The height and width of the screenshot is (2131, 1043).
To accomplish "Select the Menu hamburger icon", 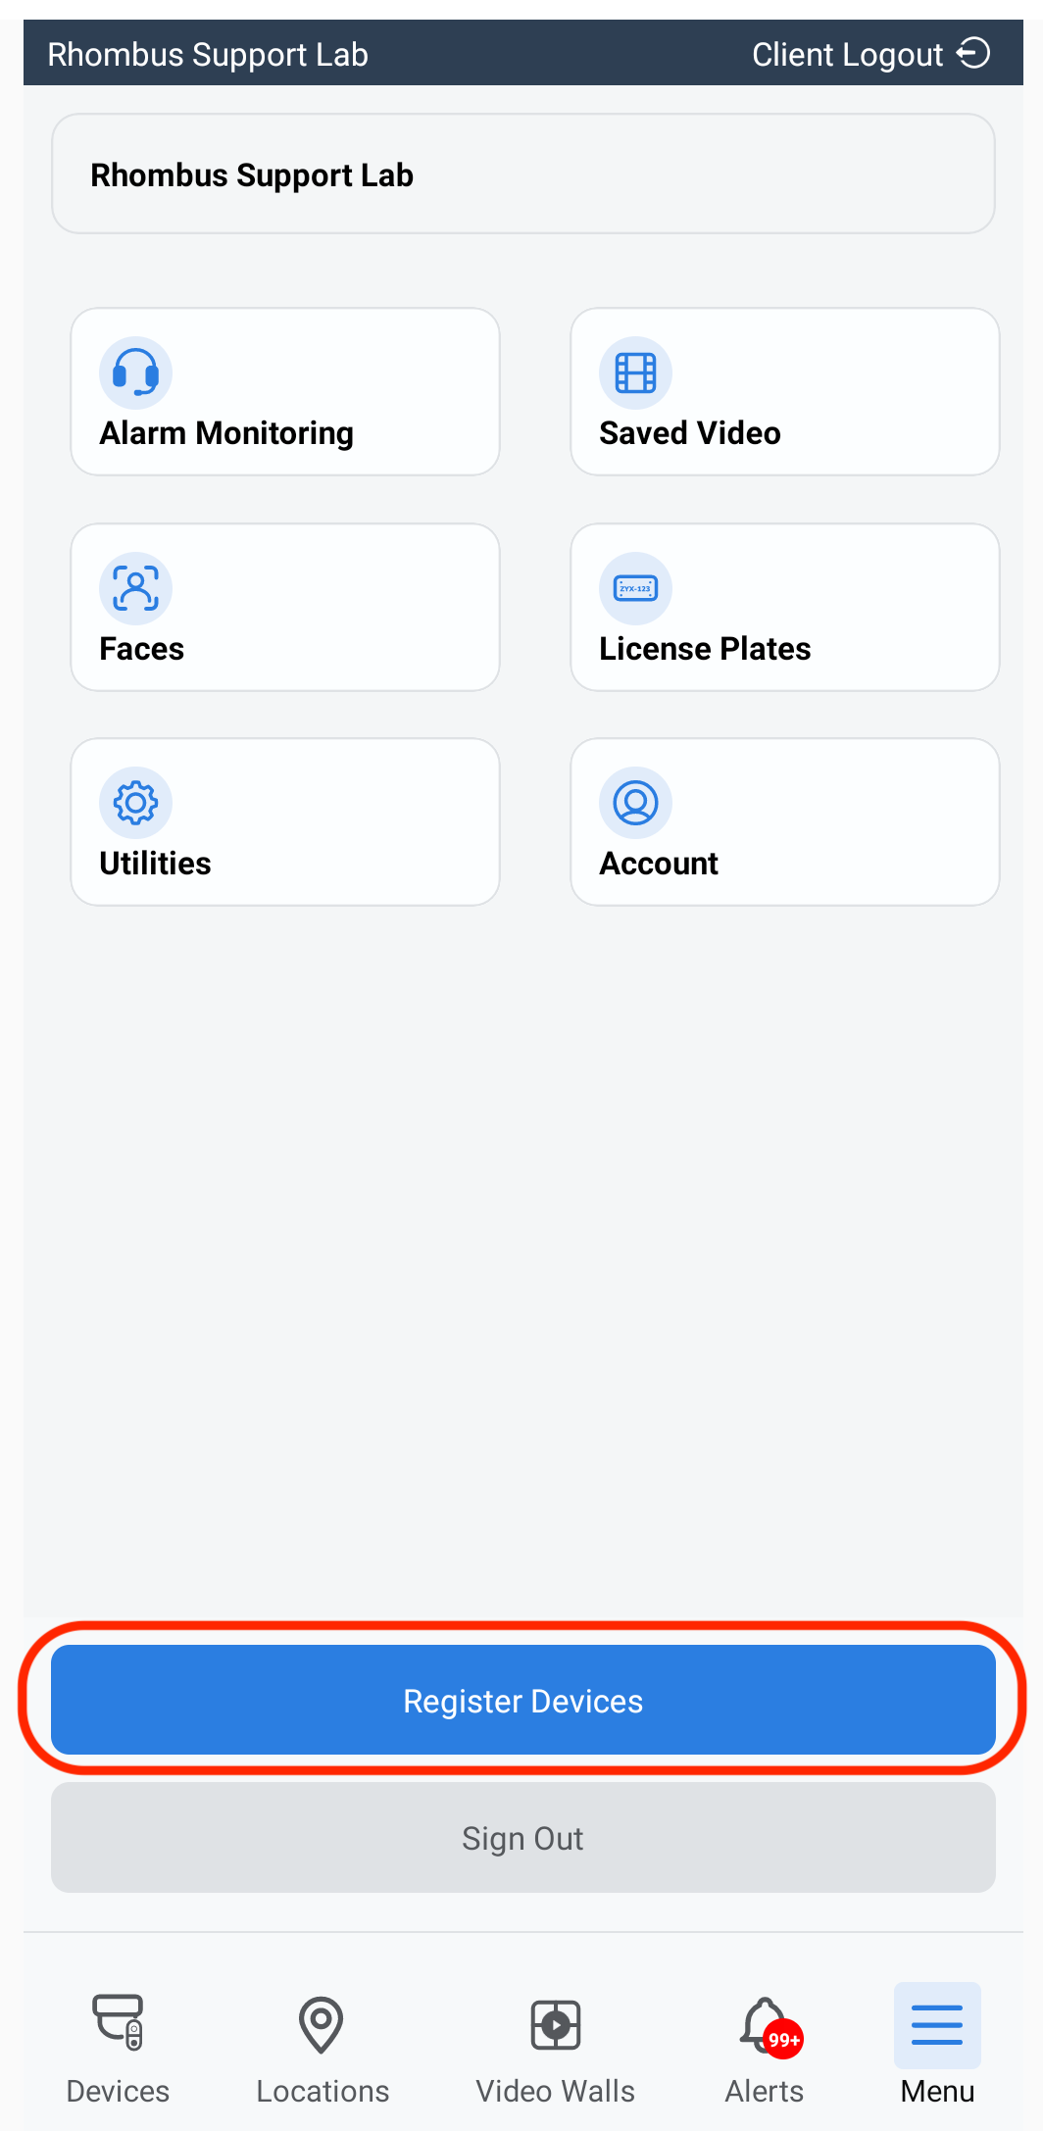I will point(937,2024).
